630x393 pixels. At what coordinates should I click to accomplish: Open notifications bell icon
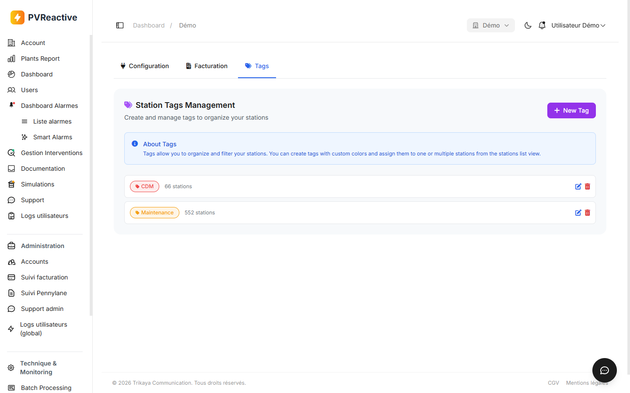542,25
